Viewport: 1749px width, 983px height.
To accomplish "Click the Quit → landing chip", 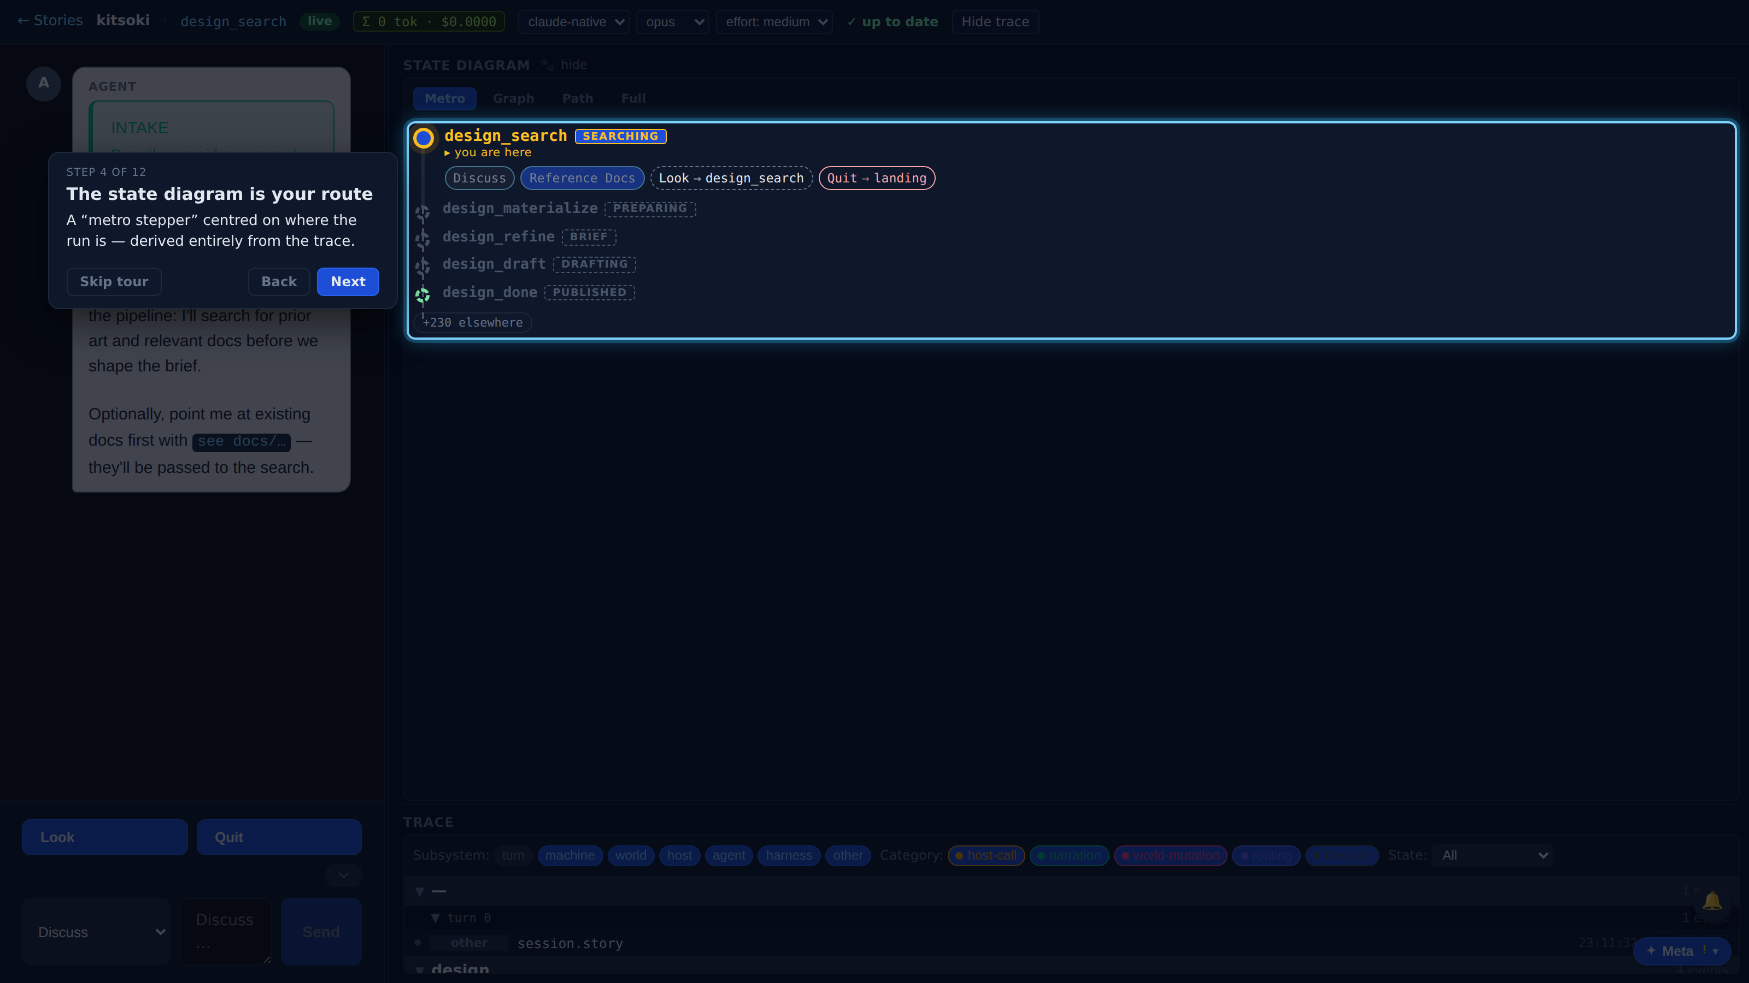I will [x=877, y=179].
